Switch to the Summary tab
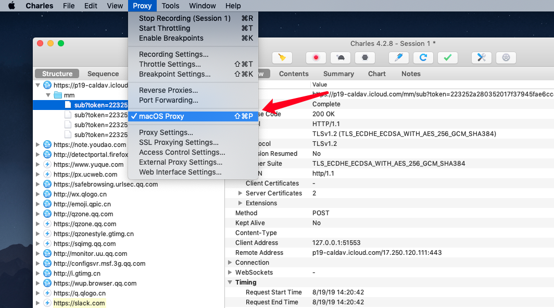 (x=338, y=73)
